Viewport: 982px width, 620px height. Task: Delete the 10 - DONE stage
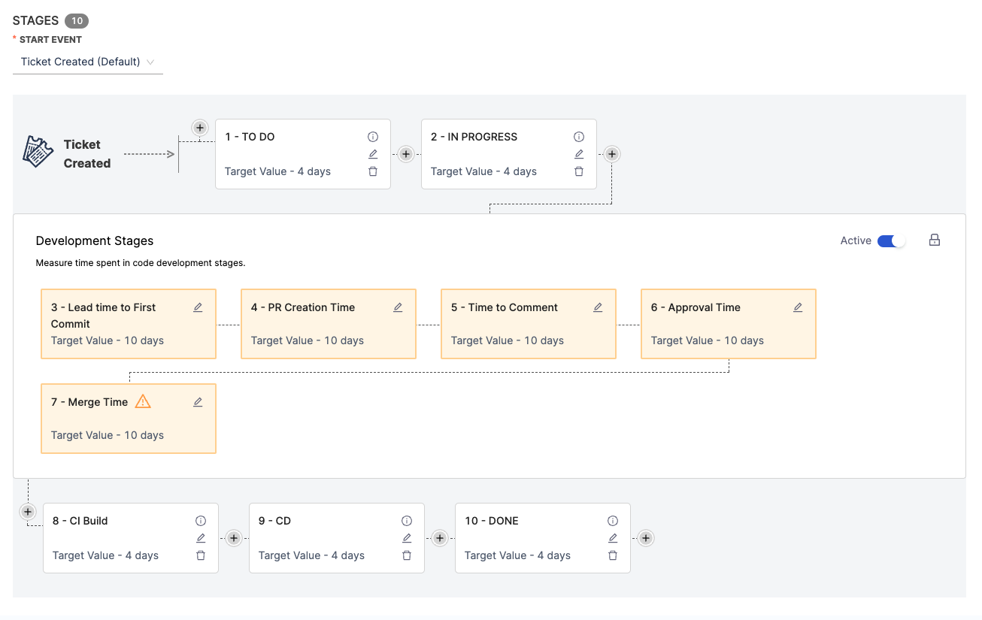[613, 555]
